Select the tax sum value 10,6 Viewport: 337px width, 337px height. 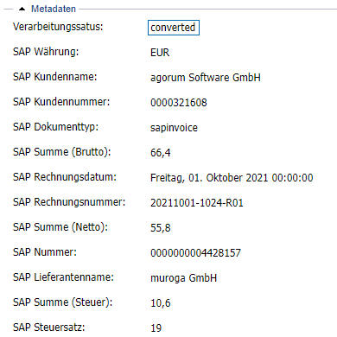click(x=161, y=303)
